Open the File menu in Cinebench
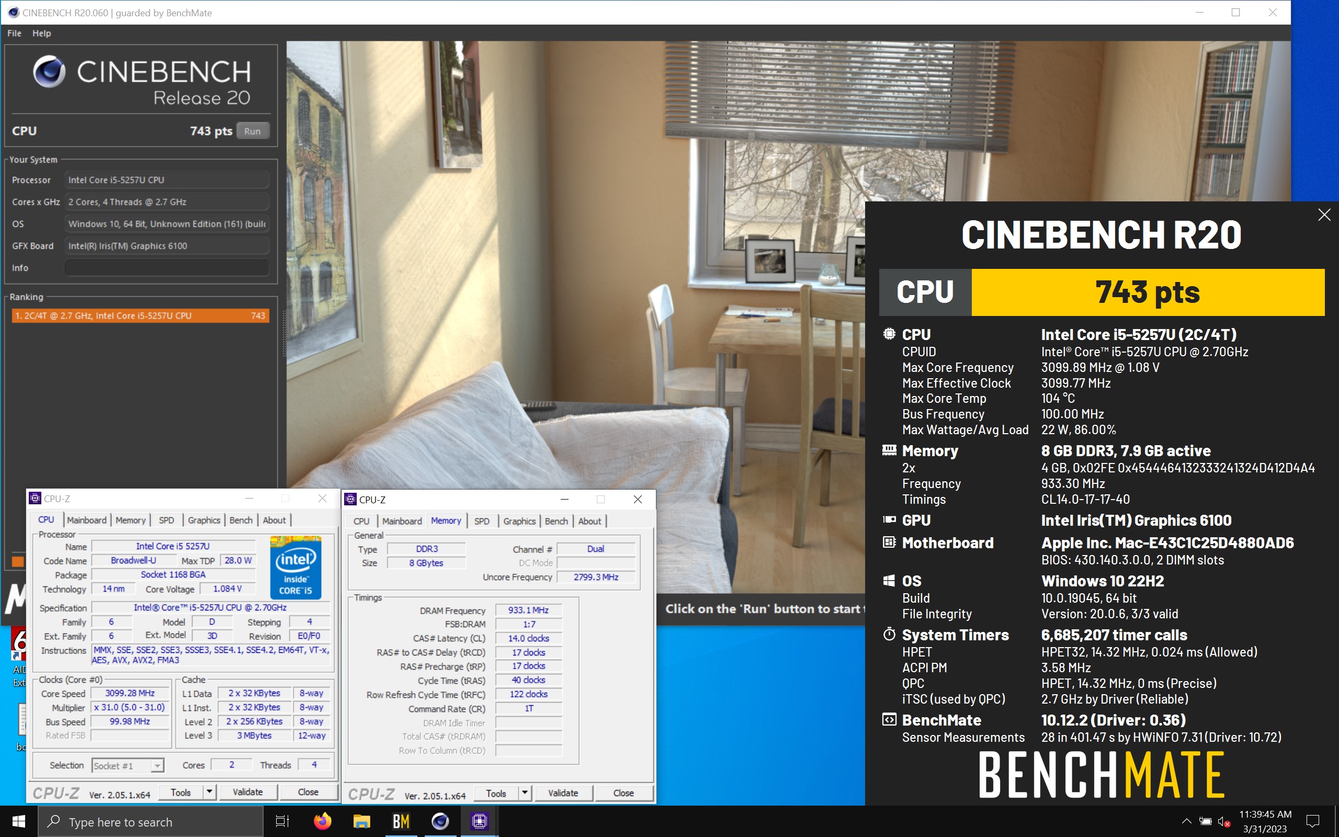This screenshot has height=837, width=1339. [15, 33]
